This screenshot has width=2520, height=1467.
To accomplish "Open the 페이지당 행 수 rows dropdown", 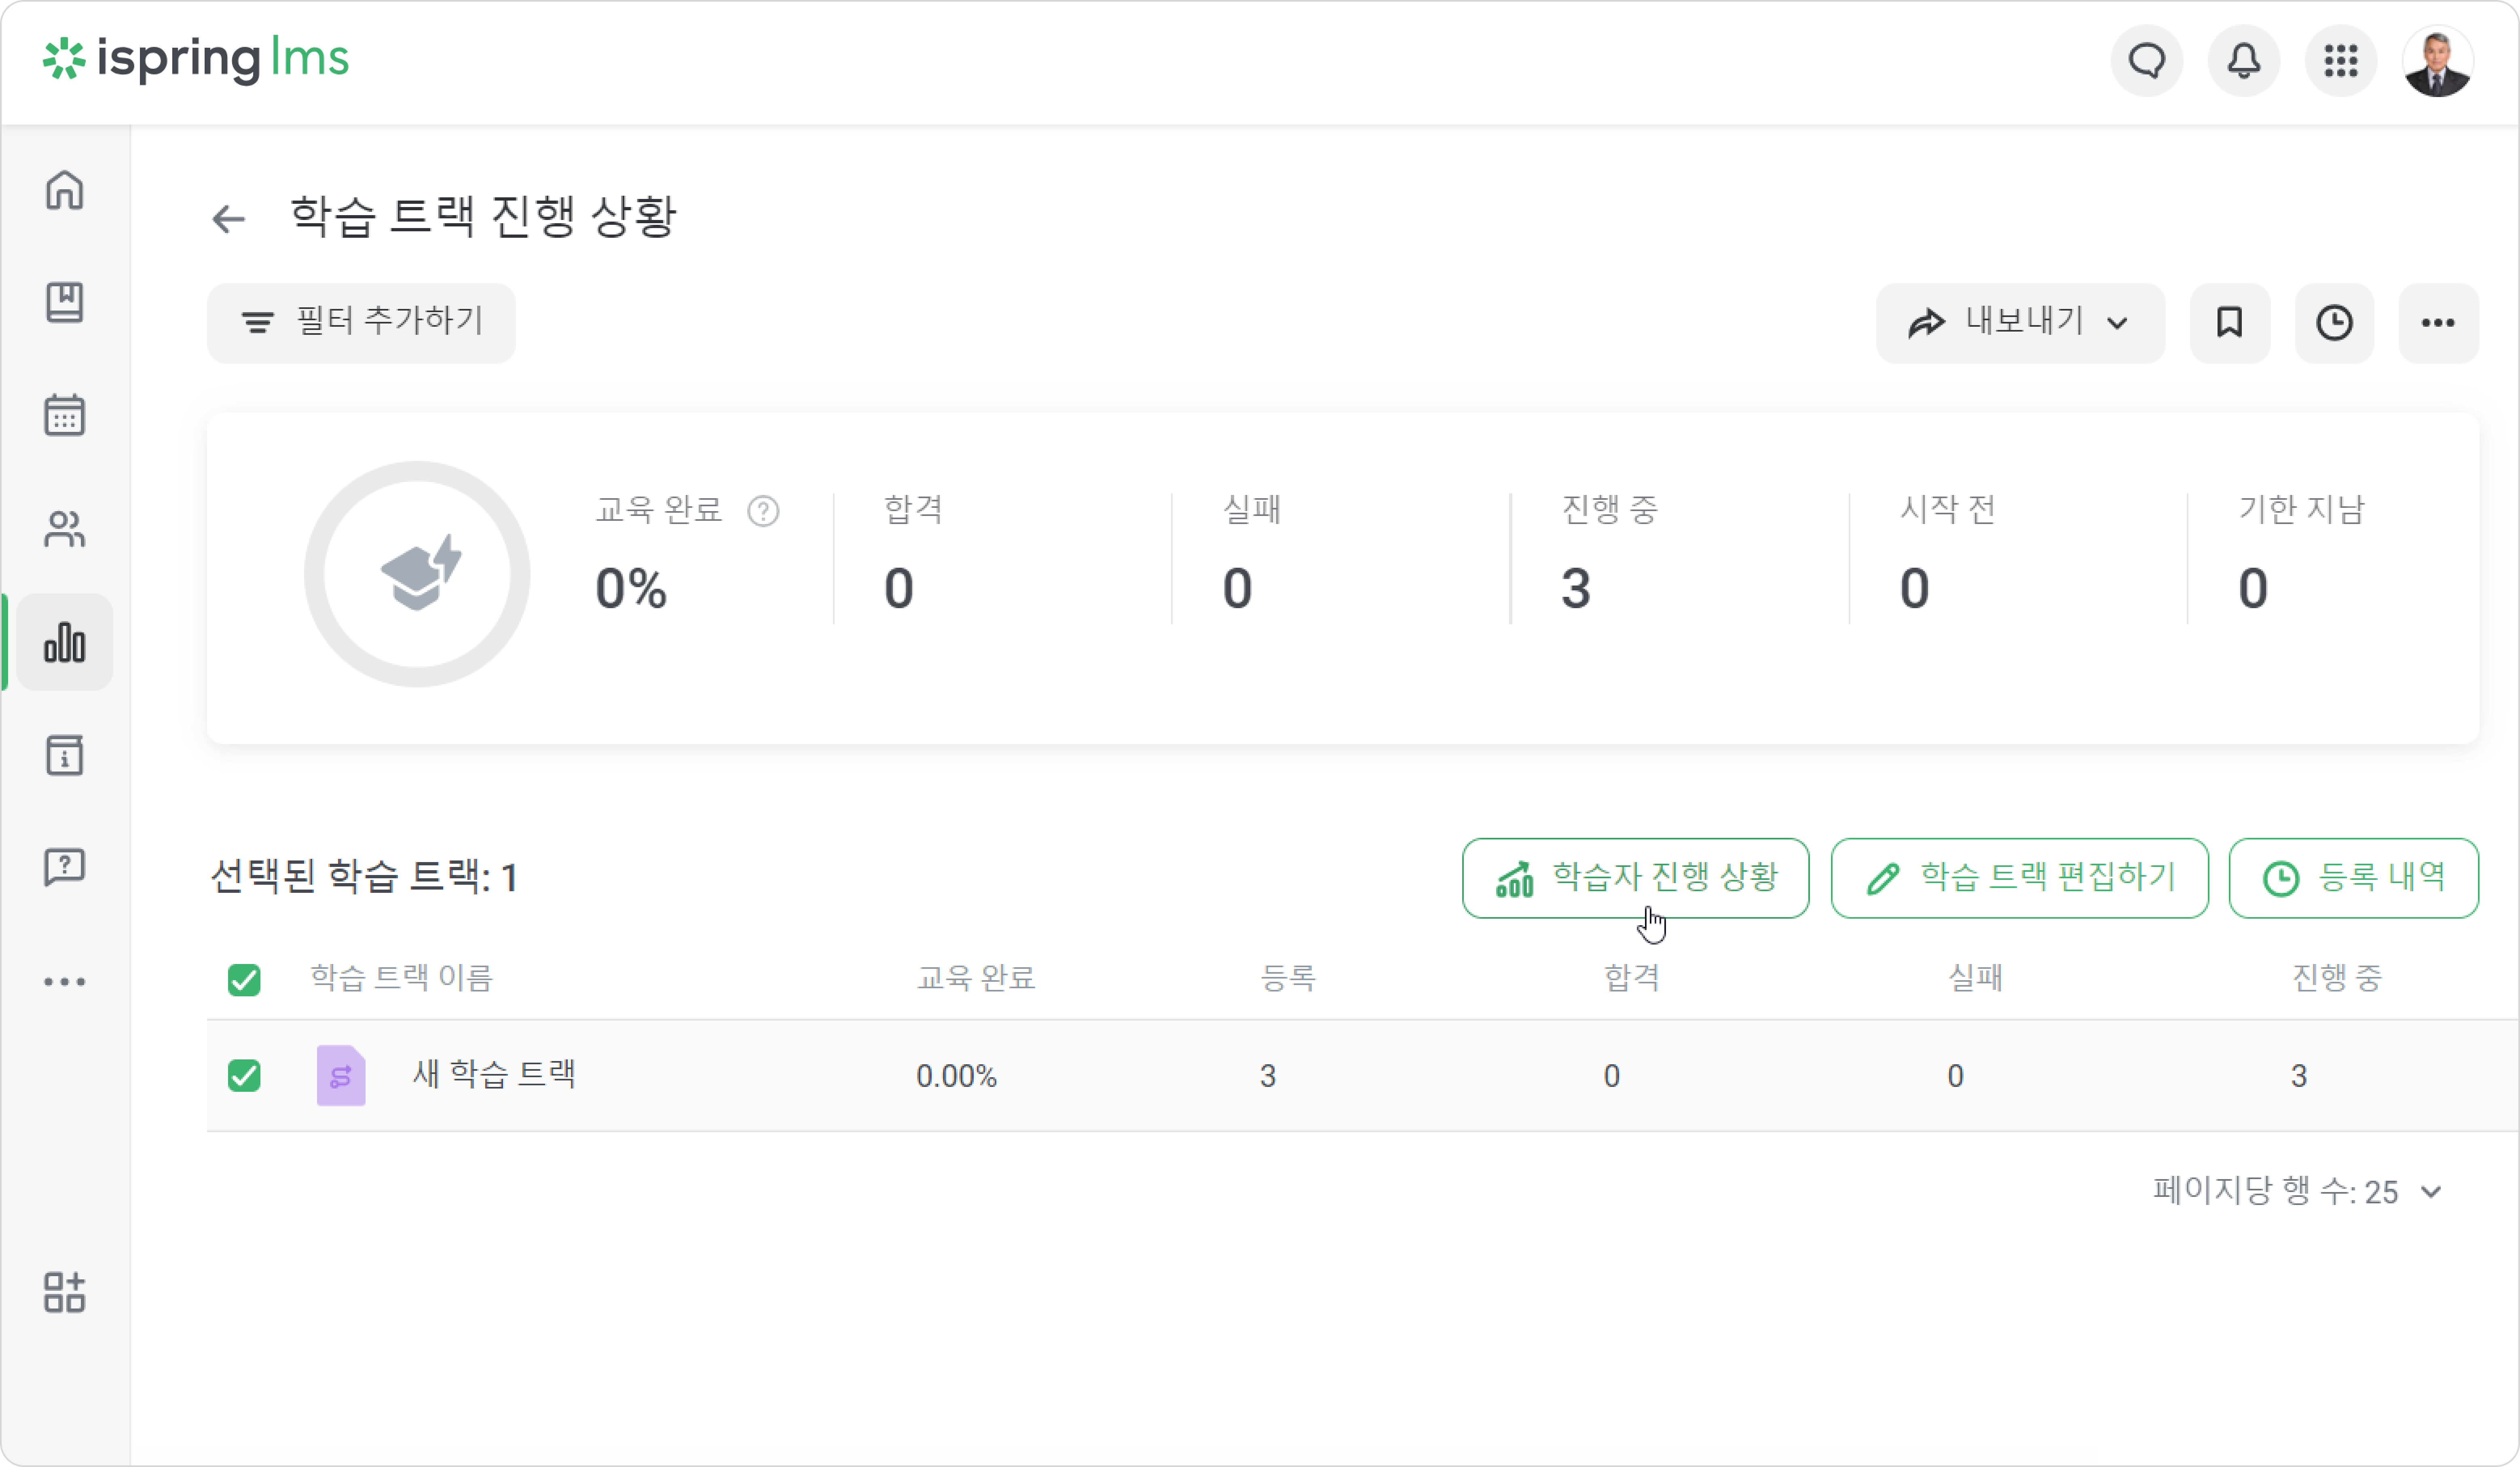I will coord(2298,1191).
